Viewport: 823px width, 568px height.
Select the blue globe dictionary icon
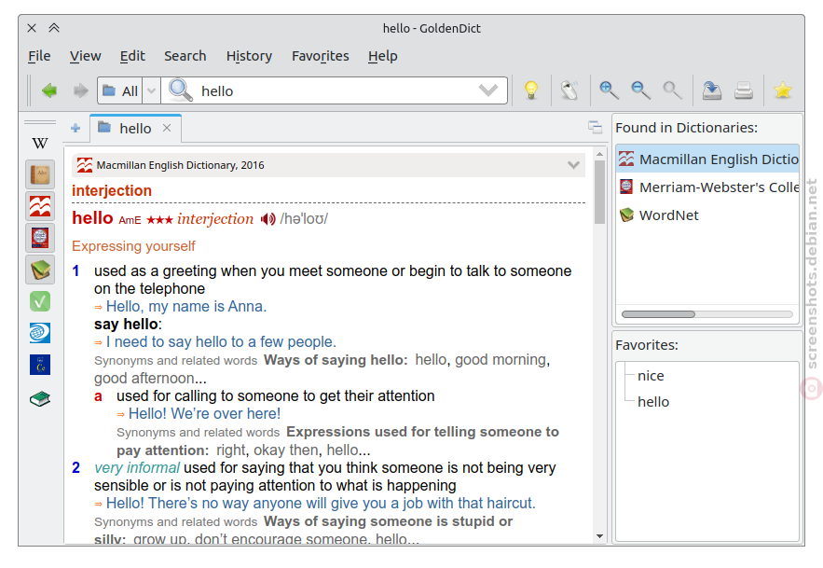pos(40,333)
